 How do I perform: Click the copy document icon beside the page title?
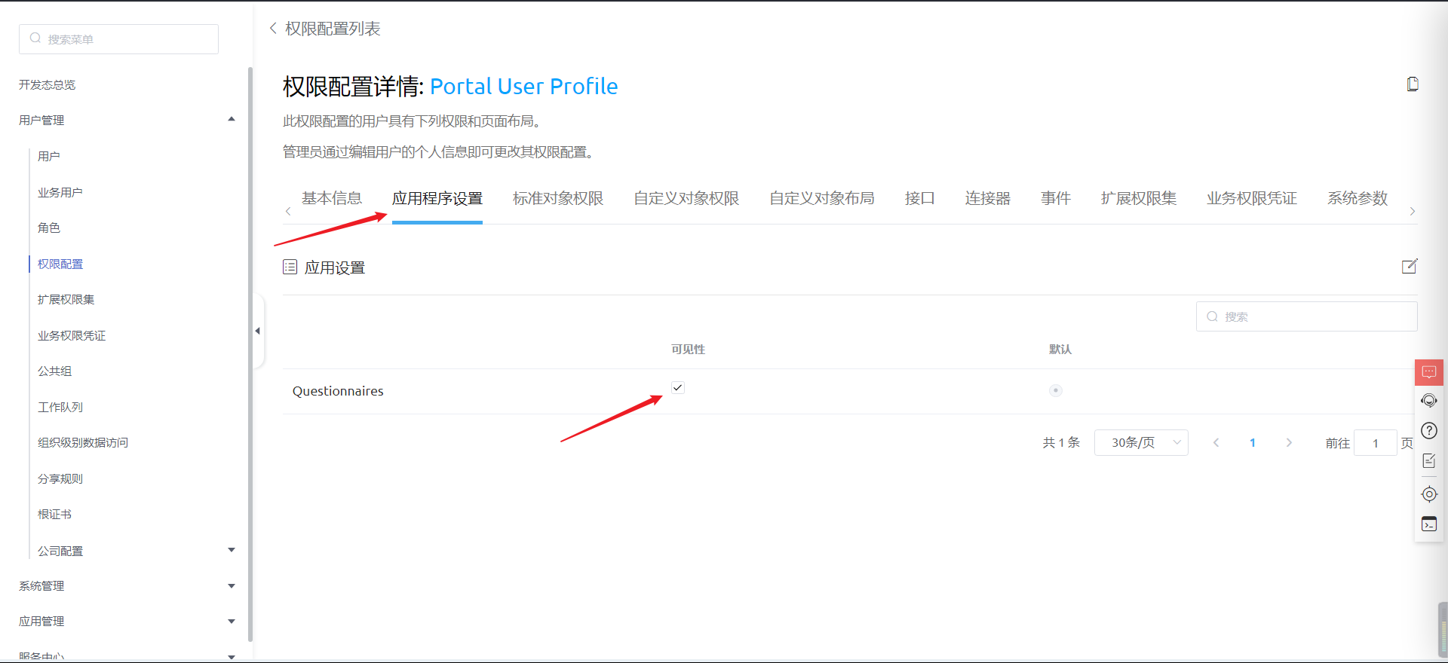[1413, 84]
